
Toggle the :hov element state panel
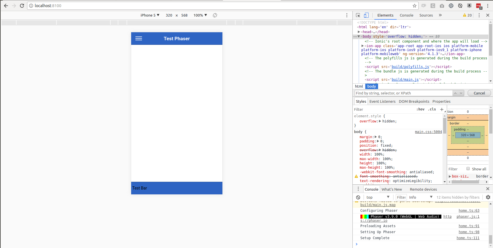click(x=420, y=109)
